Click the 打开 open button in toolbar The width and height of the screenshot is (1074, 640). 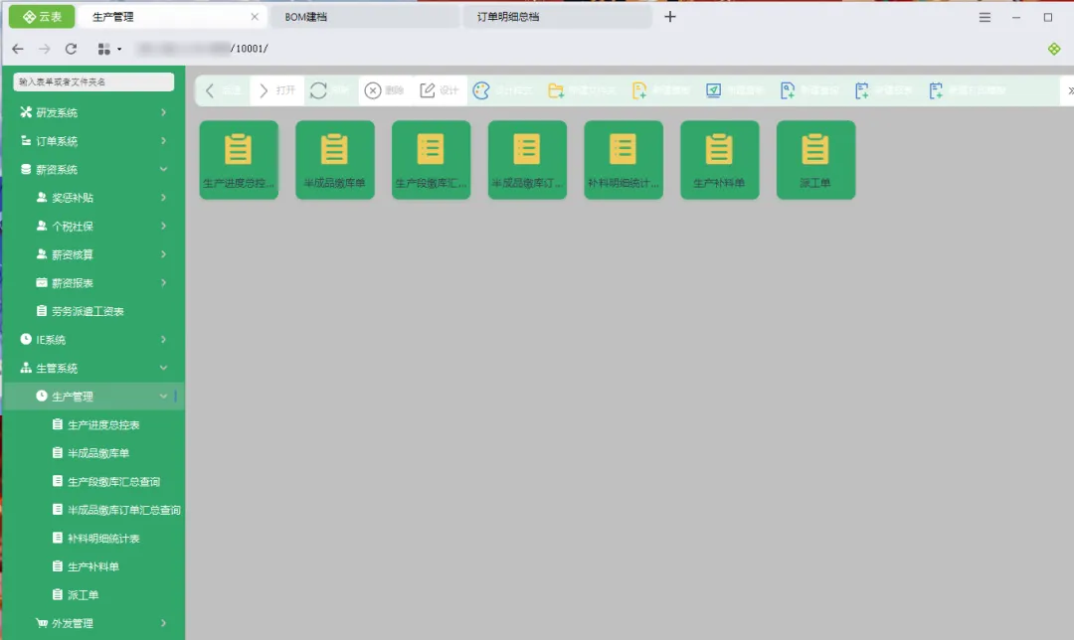coord(276,90)
